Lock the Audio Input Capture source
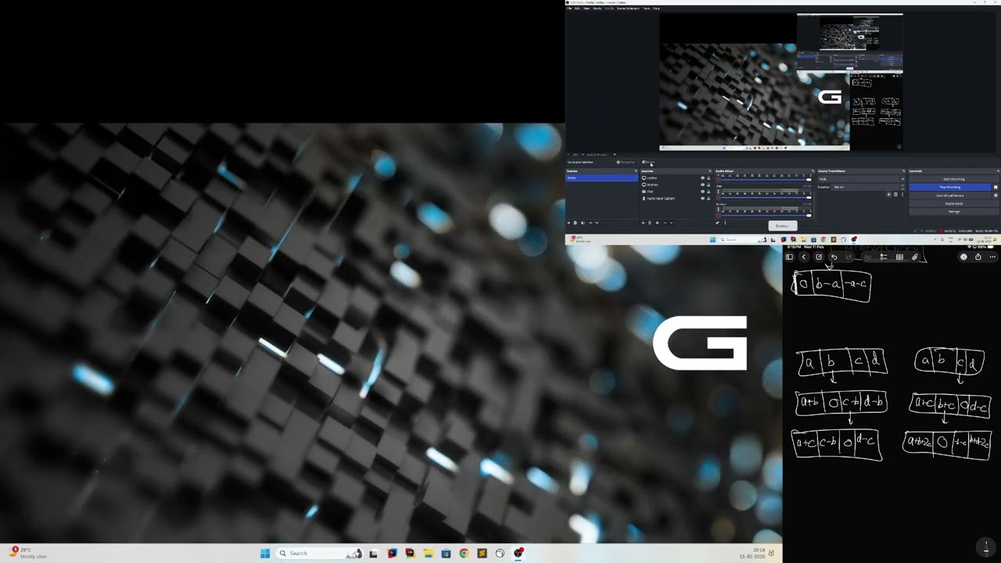Viewport: 1001px width, 563px height. click(709, 198)
